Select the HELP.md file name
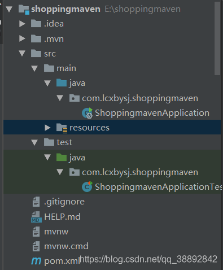This screenshot has height=270, width=223. point(62,217)
